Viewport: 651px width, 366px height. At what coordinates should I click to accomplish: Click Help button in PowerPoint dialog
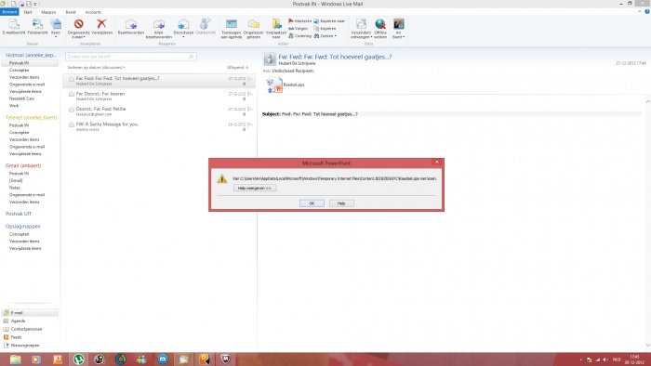[341, 203]
